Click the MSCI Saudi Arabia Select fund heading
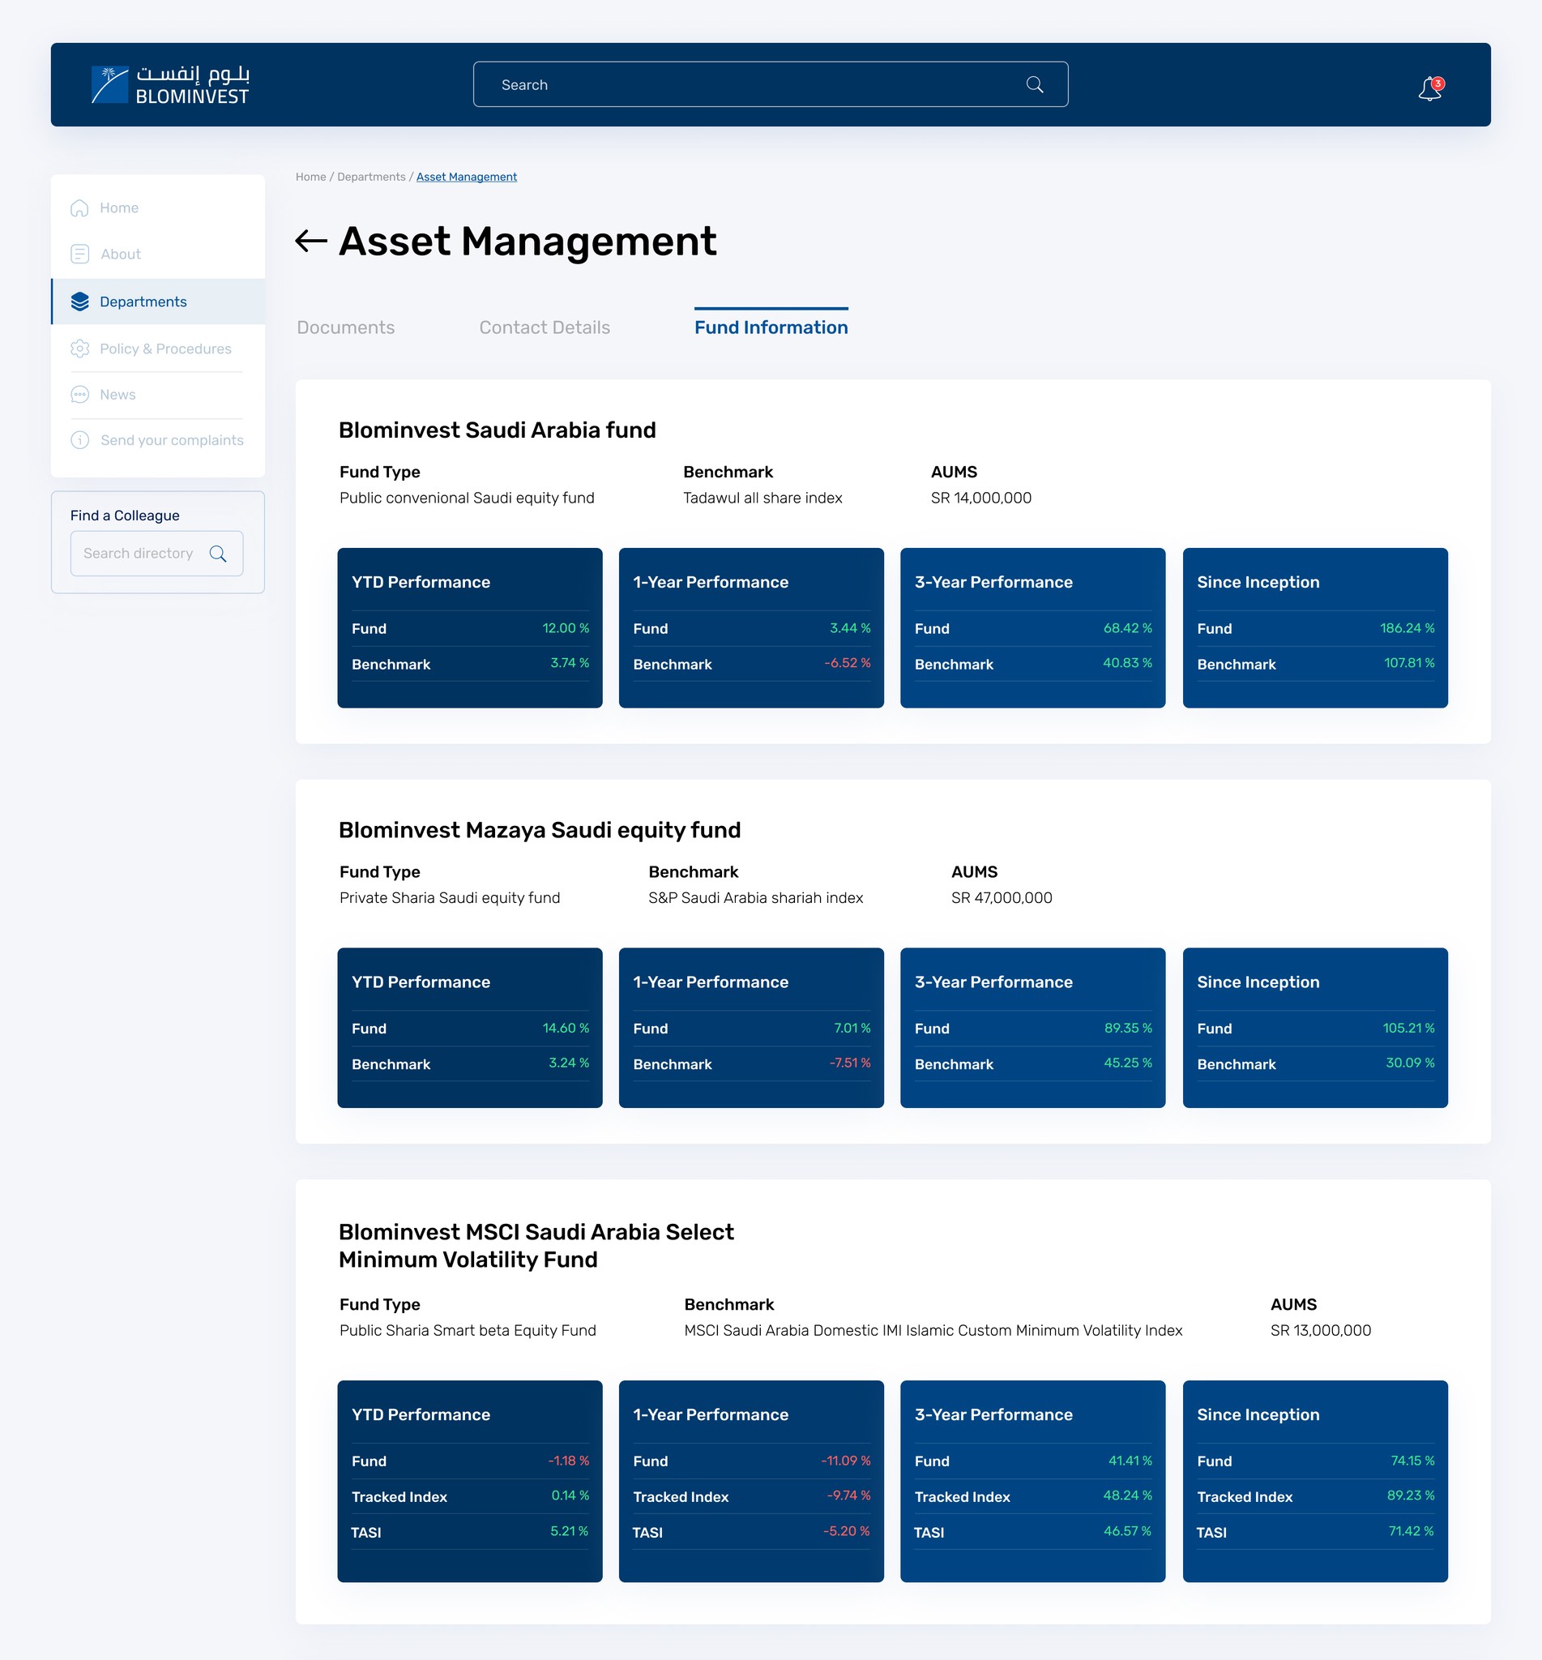Viewport: 1542px width, 1660px height. (x=536, y=1245)
